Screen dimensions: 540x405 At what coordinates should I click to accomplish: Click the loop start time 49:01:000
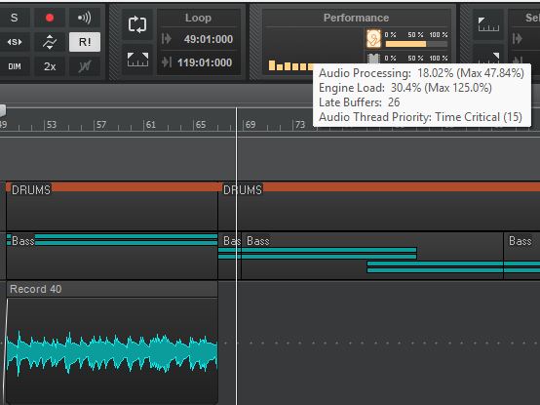(x=208, y=39)
